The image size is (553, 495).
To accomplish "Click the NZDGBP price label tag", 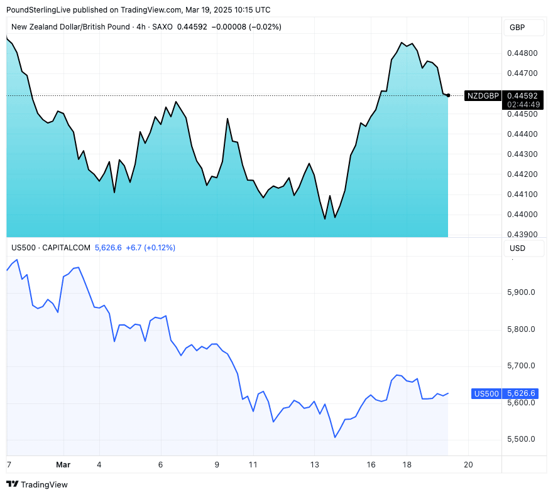I will point(483,95).
